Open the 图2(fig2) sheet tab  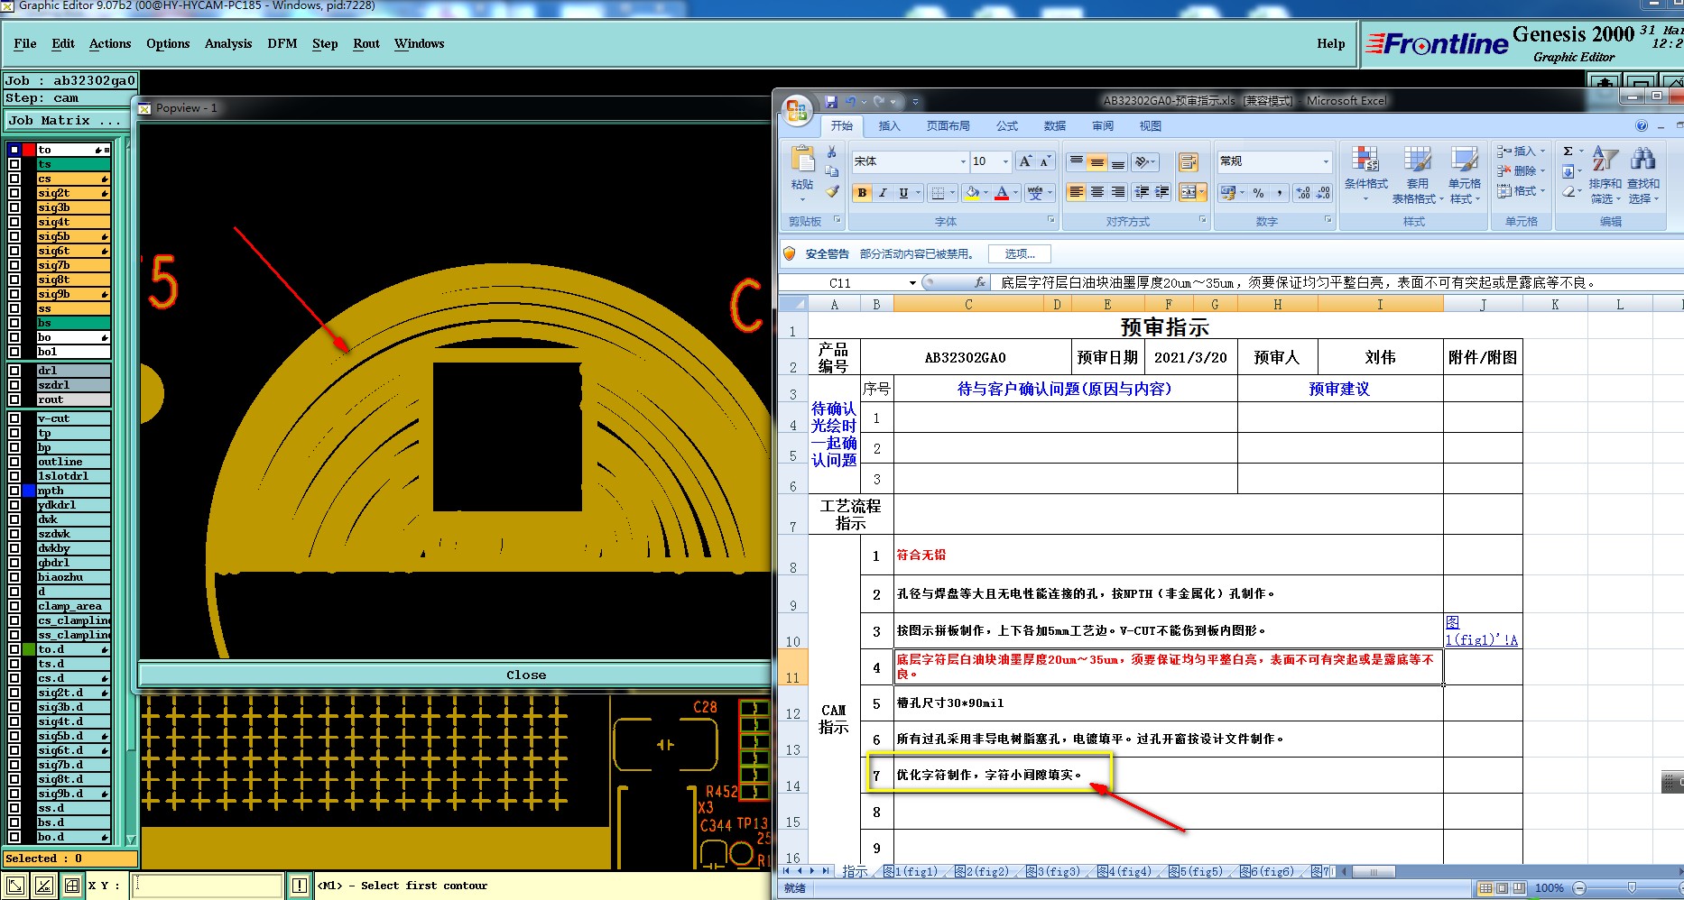pos(983,872)
